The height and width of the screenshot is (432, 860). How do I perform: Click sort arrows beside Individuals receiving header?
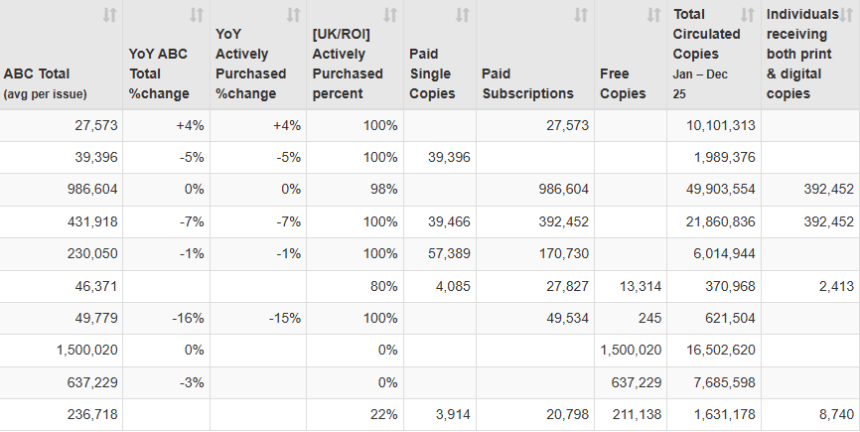(846, 16)
